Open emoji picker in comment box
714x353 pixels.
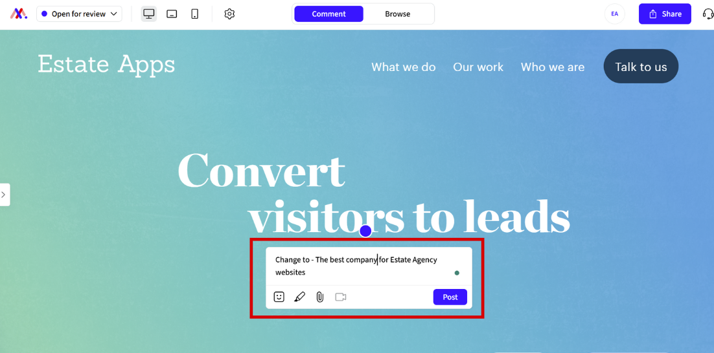(279, 297)
